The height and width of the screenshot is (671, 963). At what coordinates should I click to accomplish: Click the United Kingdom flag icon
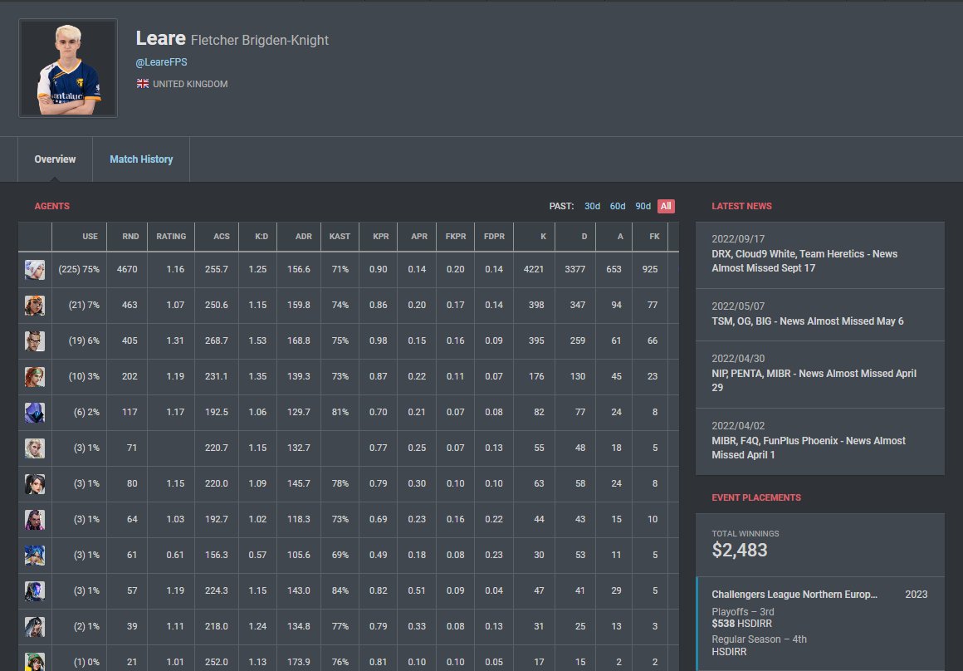click(x=143, y=84)
